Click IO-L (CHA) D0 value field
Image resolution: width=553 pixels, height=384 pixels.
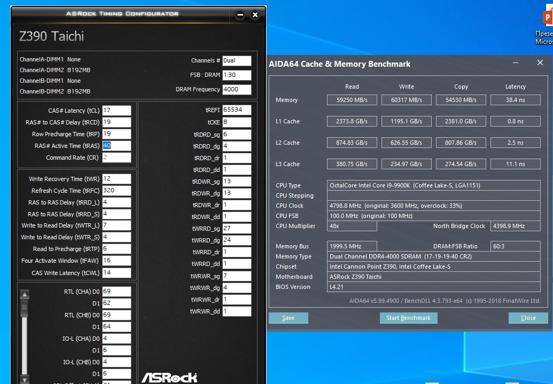(116, 339)
